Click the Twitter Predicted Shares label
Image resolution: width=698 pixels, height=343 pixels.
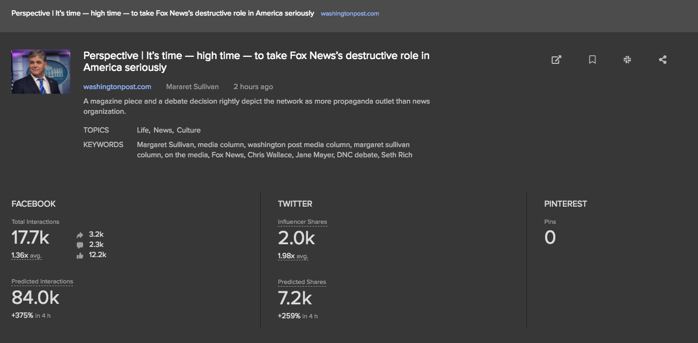pos(302,282)
